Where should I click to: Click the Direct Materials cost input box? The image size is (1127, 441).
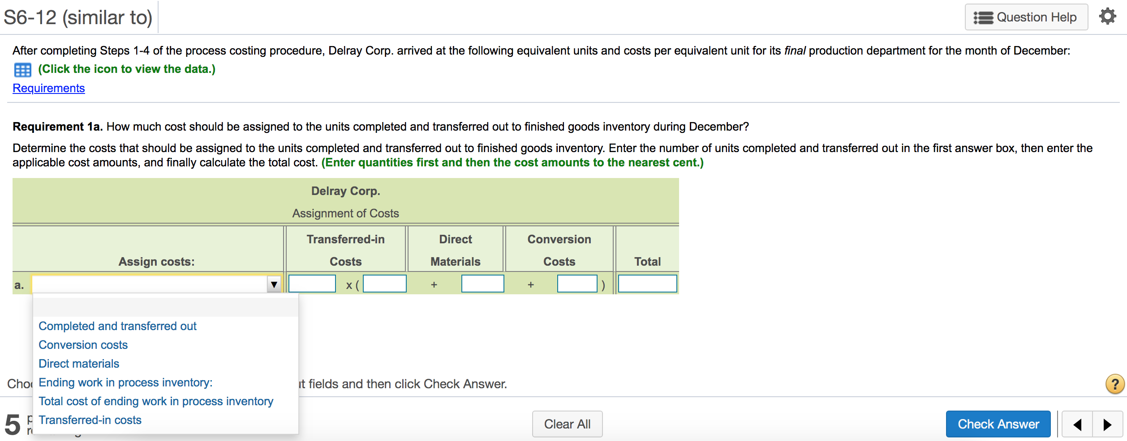click(482, 284)
